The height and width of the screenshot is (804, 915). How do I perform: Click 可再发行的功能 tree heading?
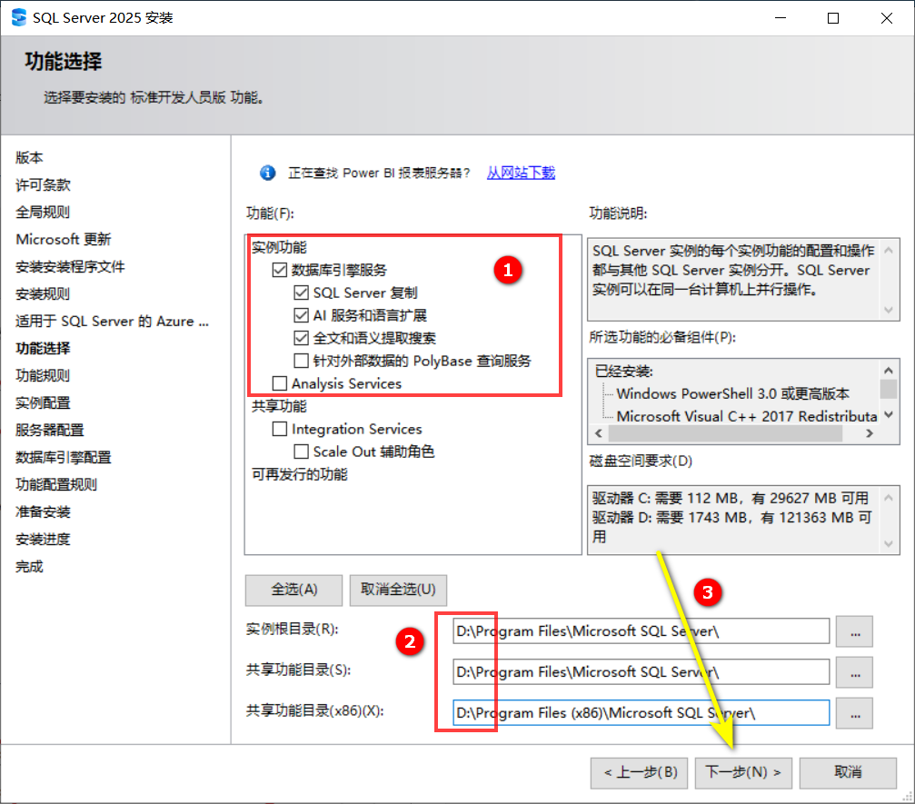pyautogui.click(x=299, y=474)
